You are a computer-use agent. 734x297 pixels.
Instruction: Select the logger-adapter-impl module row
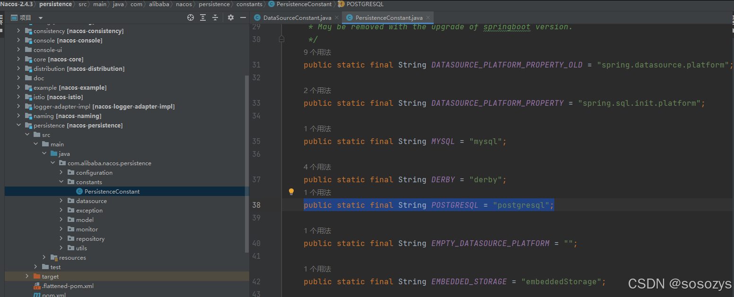[104, 106]
